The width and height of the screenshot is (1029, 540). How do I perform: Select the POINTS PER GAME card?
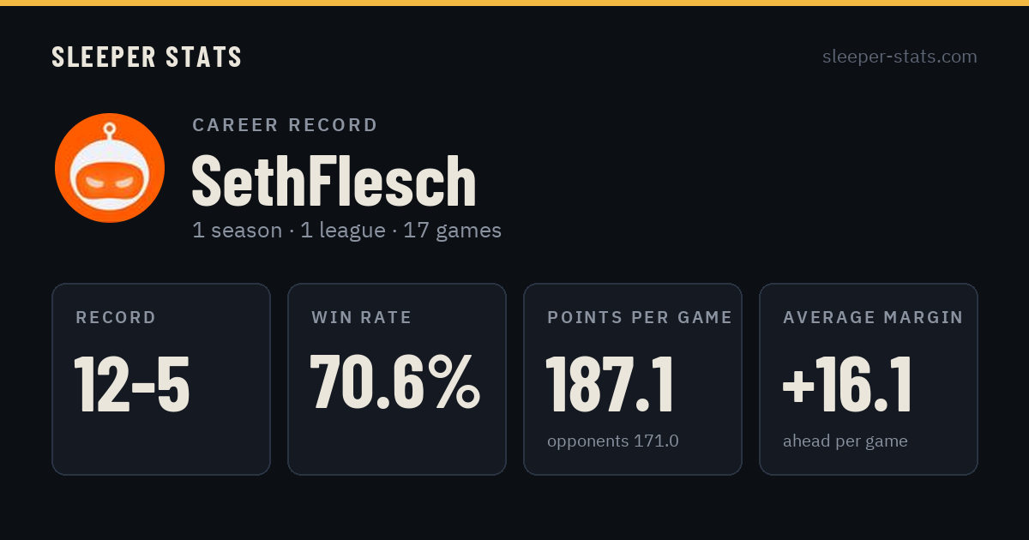click(633, 379)
